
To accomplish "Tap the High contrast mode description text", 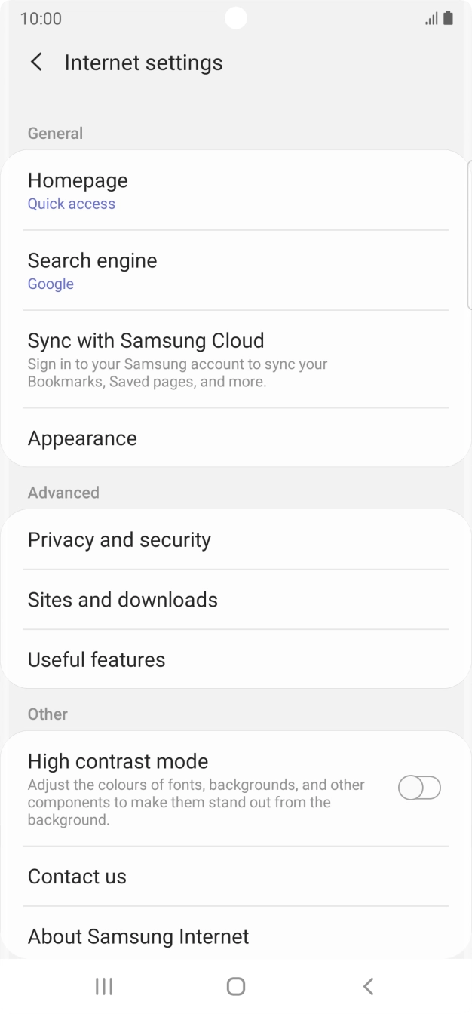I will (196, 802).
